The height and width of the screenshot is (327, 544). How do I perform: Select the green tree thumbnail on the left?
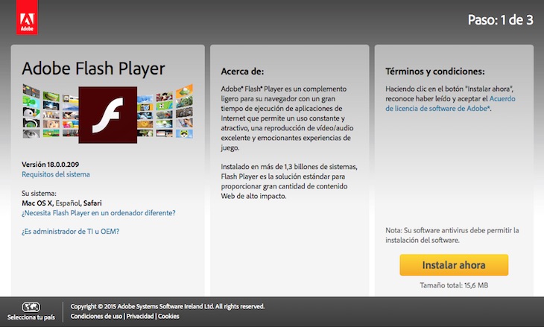(x=31, y=101)
